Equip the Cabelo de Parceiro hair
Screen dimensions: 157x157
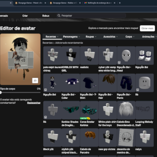[89, 137]
